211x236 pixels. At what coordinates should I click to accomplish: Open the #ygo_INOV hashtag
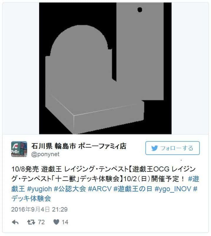(x=173, y=189)
